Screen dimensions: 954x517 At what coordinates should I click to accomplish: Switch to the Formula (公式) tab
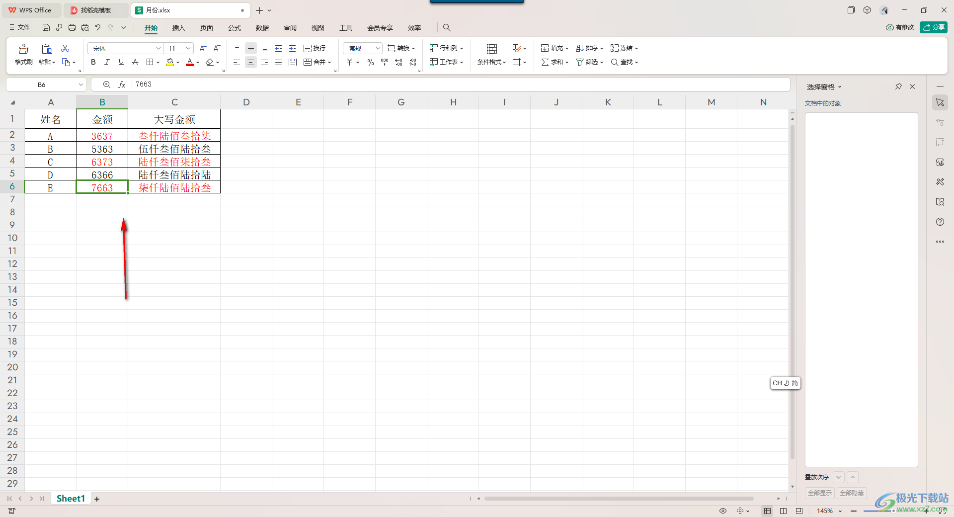235,28
